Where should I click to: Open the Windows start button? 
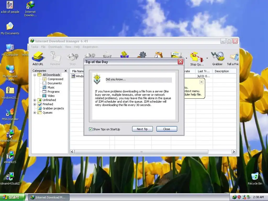point(12,197)
